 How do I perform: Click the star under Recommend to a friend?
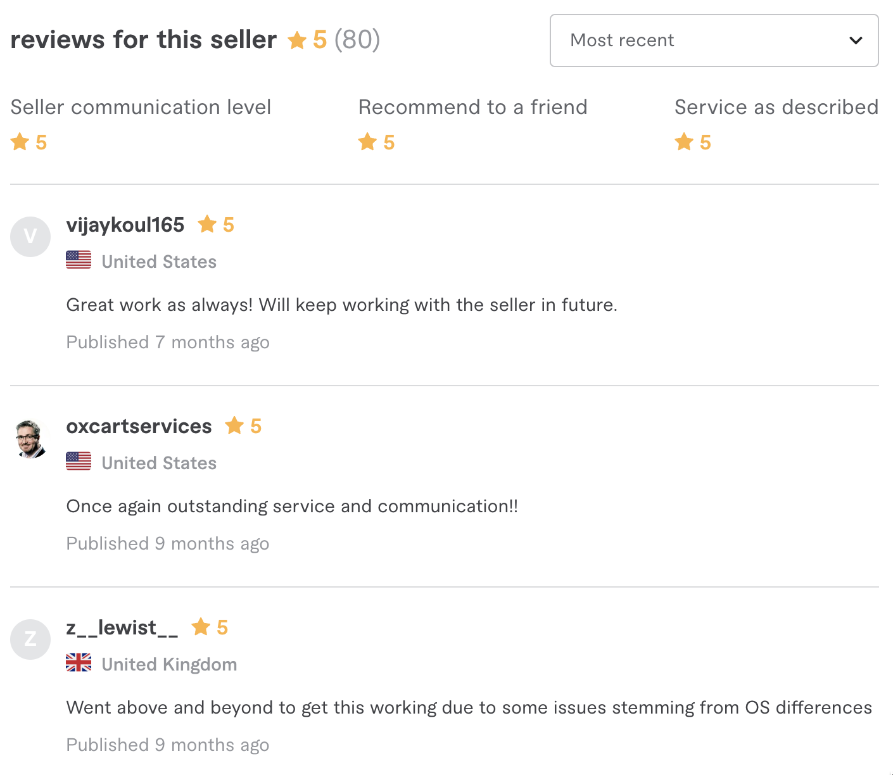tap(367, 141)
